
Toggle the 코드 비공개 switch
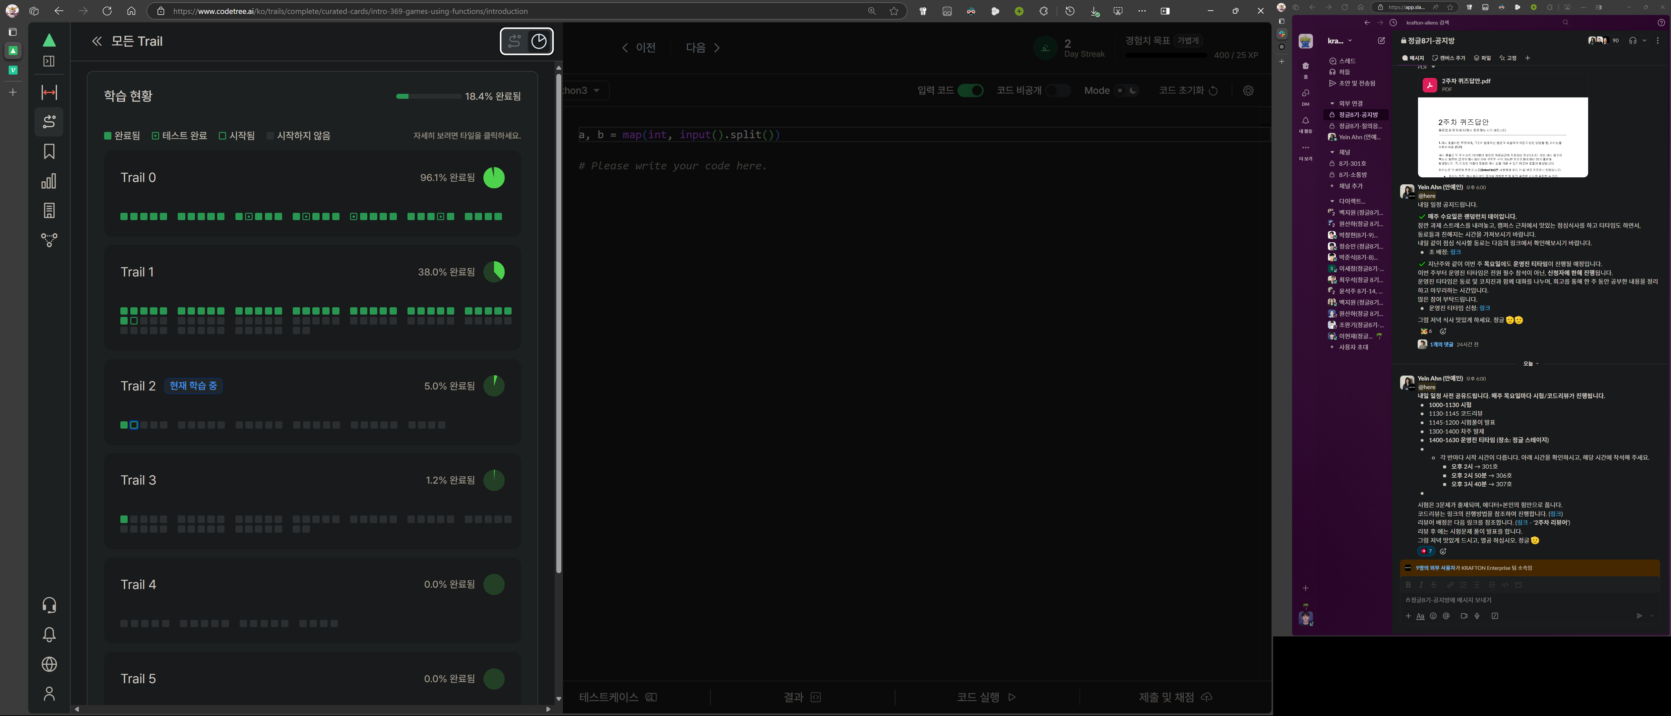(x=1057, y=91)
